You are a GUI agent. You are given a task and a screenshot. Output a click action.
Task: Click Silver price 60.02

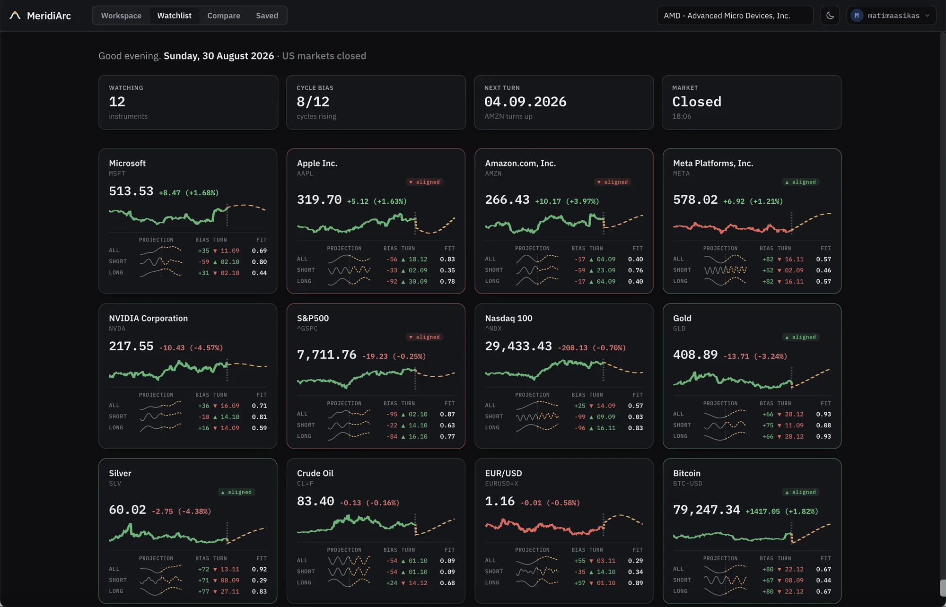[x=127, y=510]
